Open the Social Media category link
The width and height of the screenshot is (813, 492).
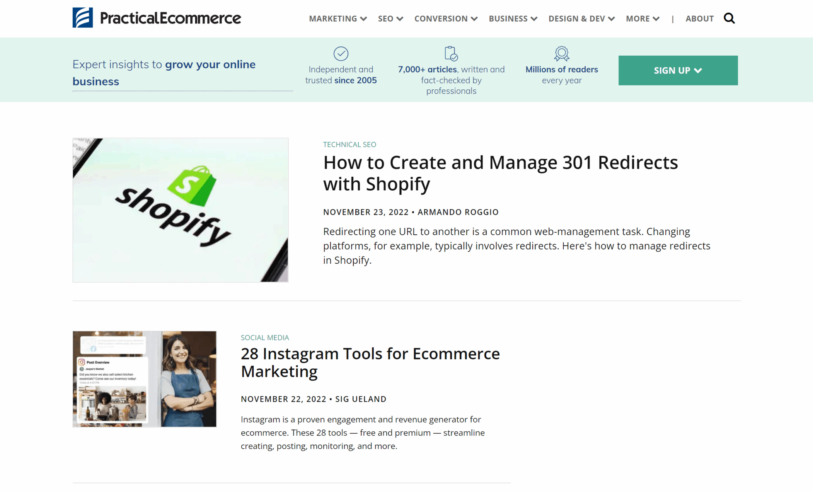(x=265, y=338)
